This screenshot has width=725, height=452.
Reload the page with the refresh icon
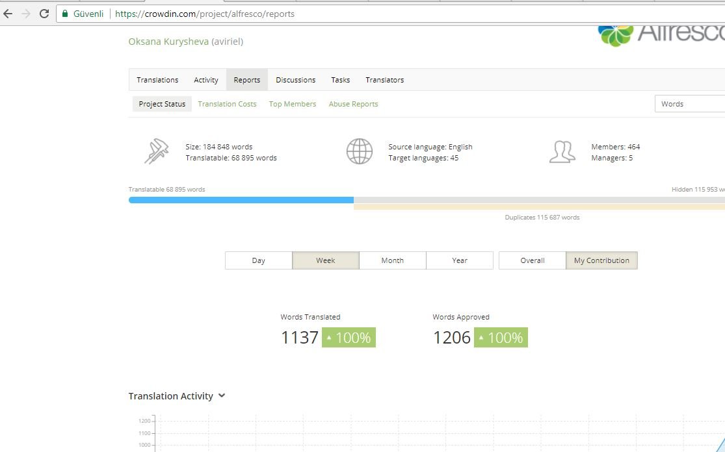tap(44, 14)
